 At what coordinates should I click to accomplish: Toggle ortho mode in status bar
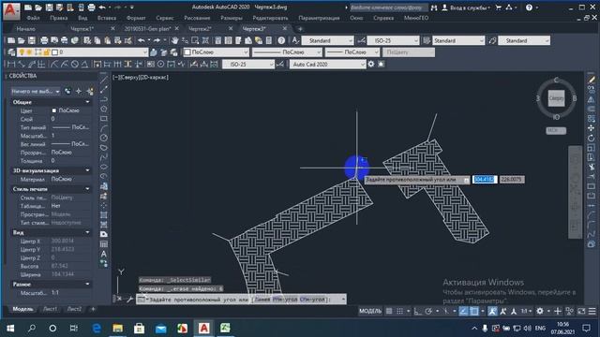click(418, 312)
